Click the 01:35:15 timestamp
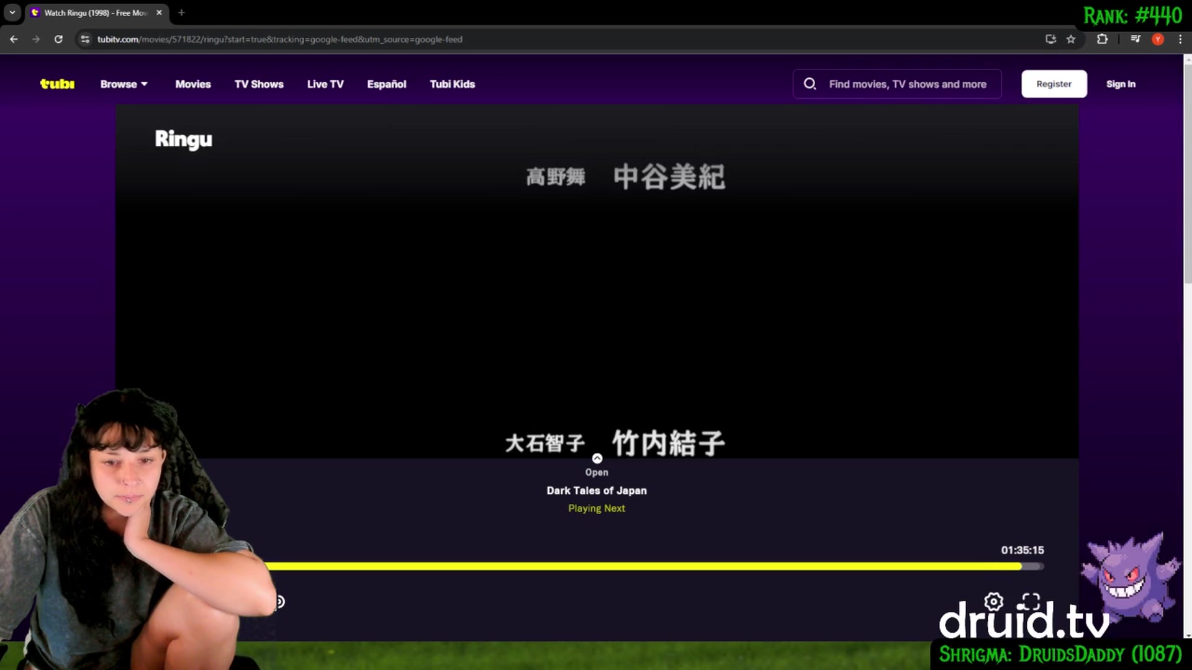Screen dimensions: 1192x670 tap(1022, 550)
